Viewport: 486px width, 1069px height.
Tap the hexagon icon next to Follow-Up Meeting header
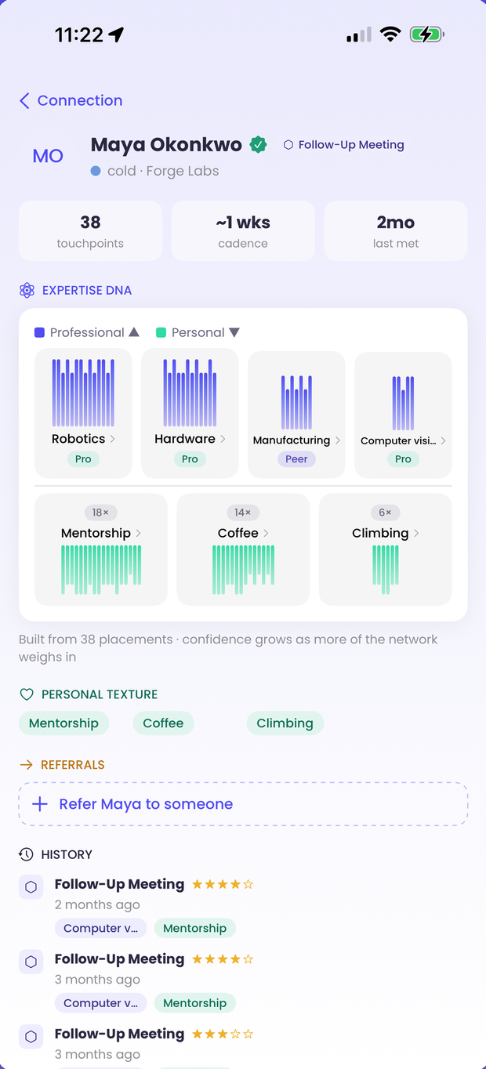pos(288,145)
